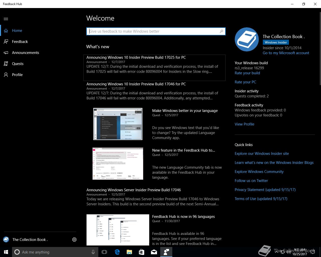Click Make Windows better quest thumbnail
321x257 pixels.
click(118, 124)
